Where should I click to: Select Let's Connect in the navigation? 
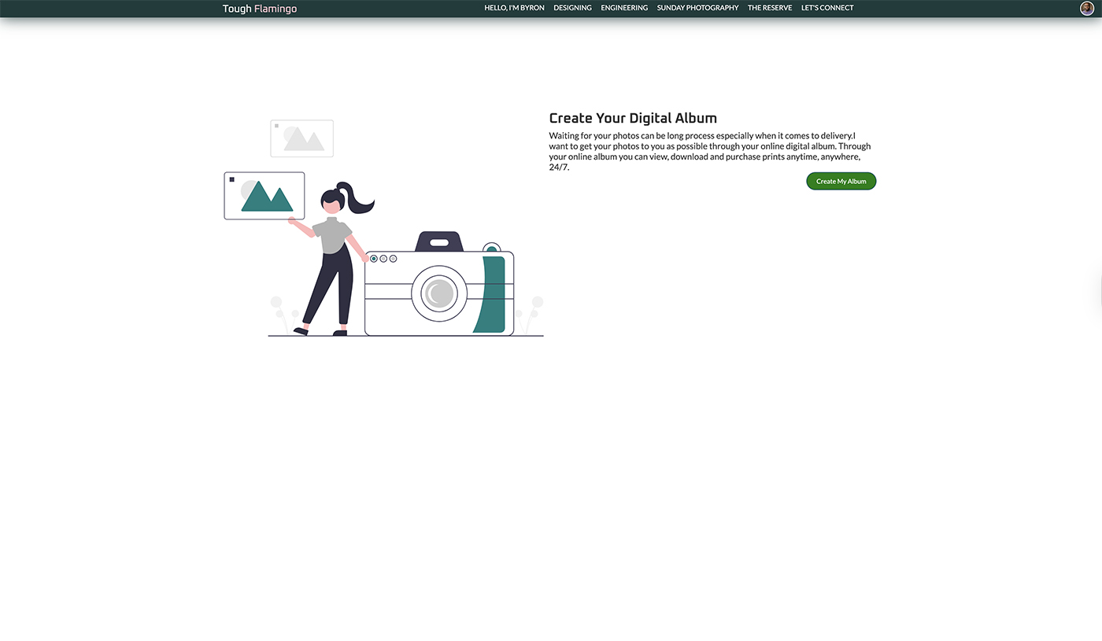tap(827, 8)
